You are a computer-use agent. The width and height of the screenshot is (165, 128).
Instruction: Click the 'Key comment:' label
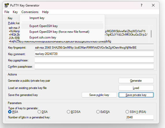pyautogui.click(x=17, y=54)
